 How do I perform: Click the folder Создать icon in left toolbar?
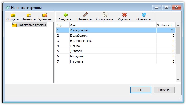coord(13,15)
